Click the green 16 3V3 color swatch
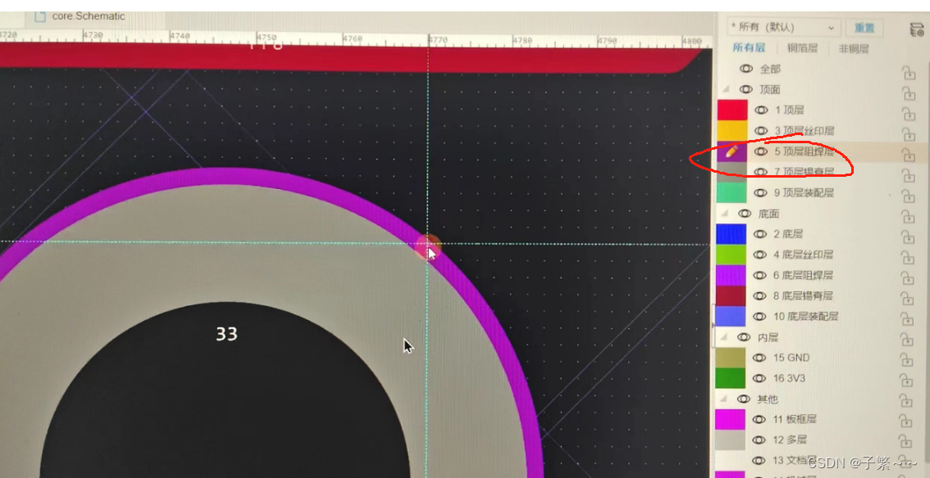 [730, 378]
